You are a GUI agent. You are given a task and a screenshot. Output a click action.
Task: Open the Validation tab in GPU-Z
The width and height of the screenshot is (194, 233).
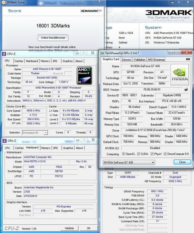pos(139,59)
